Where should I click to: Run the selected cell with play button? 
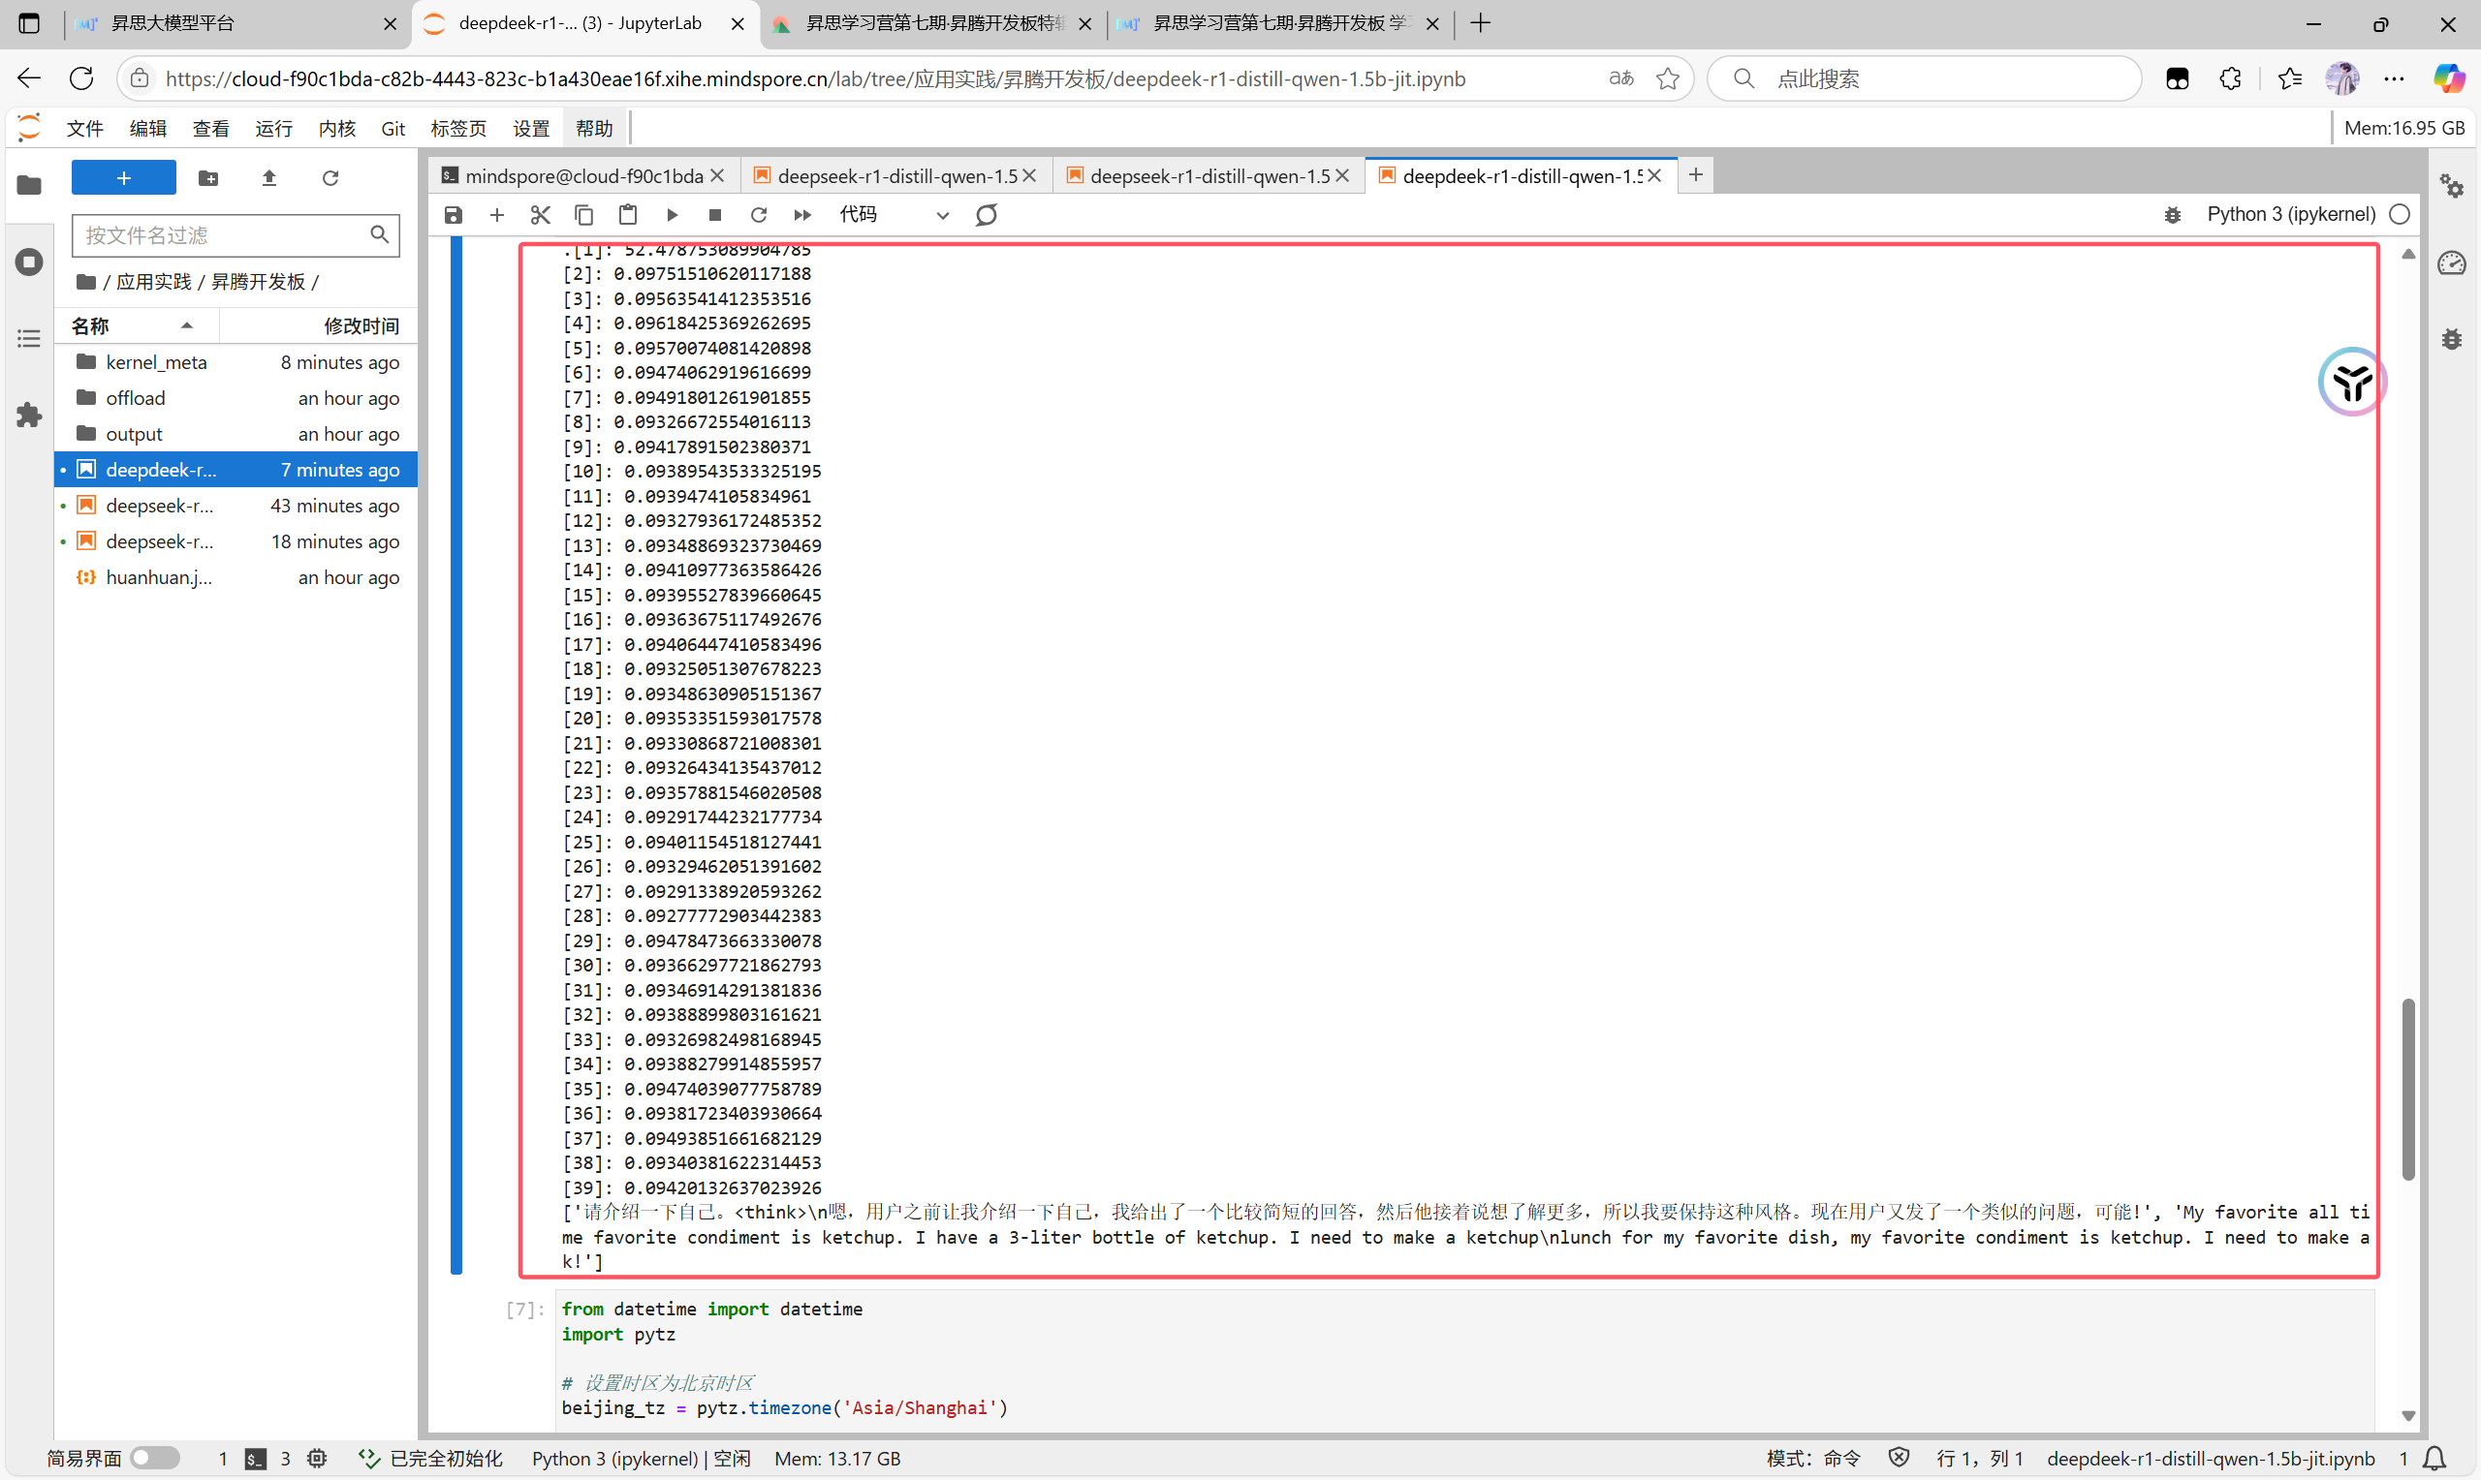click(x=672, y=214)
